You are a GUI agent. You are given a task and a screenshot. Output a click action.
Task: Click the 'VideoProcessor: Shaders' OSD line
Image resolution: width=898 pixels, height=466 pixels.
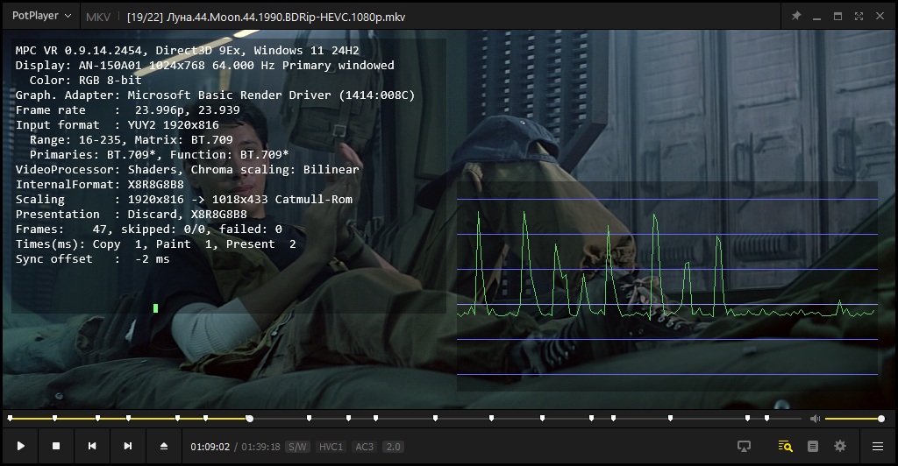(x=188, y=169)
